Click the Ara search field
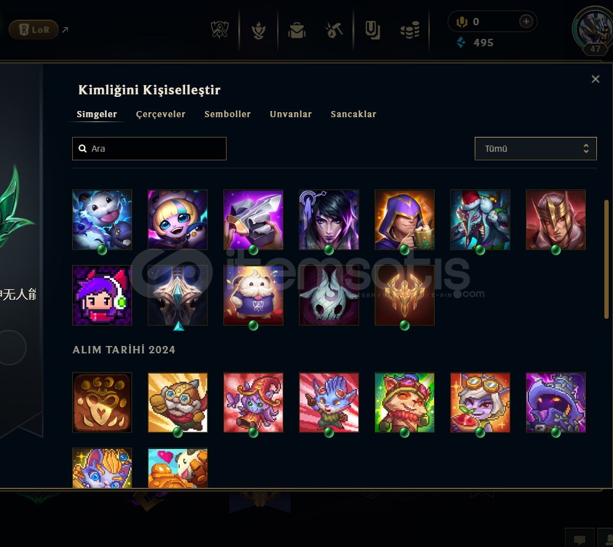613x547 pixels. click(149, 149)
